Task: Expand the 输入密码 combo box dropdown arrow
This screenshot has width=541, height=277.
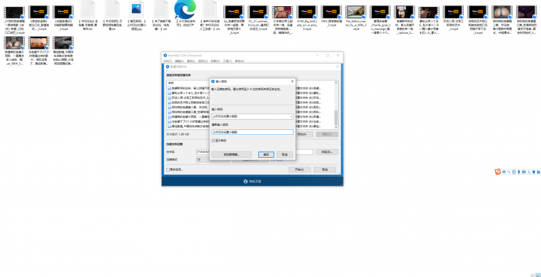Action: click(291, 116)
